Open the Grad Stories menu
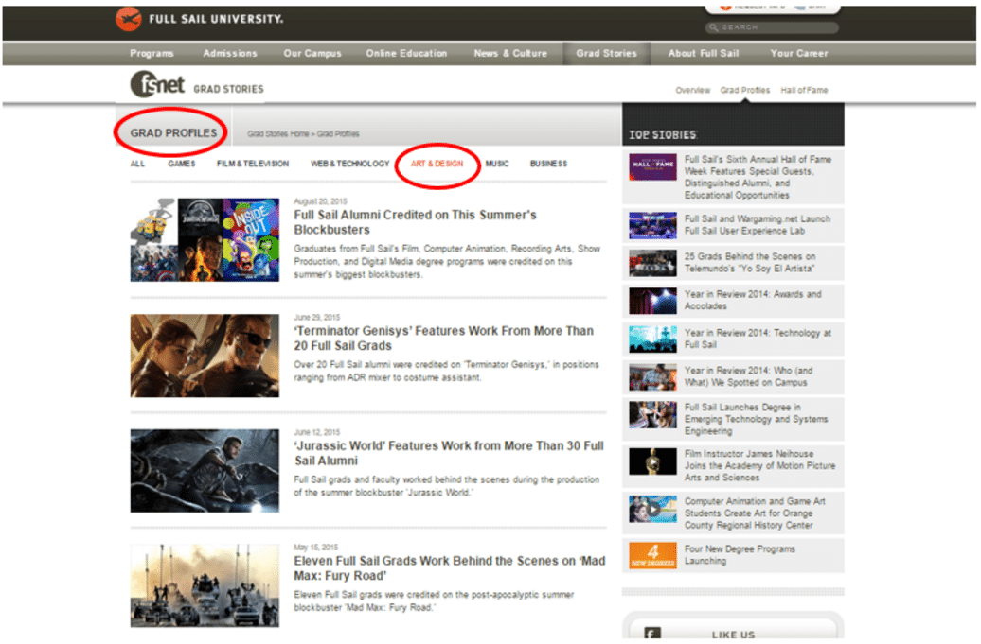 coord(607,54)
